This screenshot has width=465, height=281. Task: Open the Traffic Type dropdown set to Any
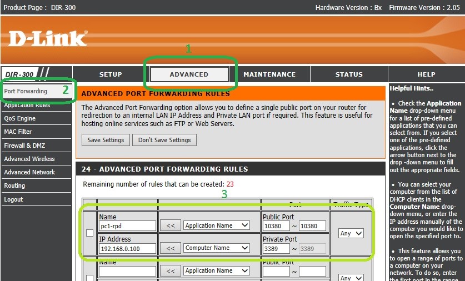pyautogui.click(x=351, y=233)
